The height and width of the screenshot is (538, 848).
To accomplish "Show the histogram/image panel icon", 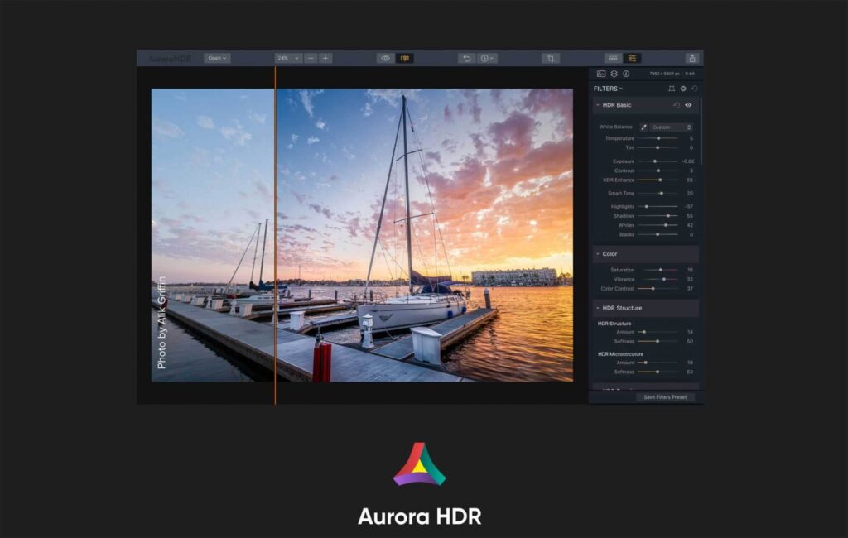I will click(x=601, y=74).
